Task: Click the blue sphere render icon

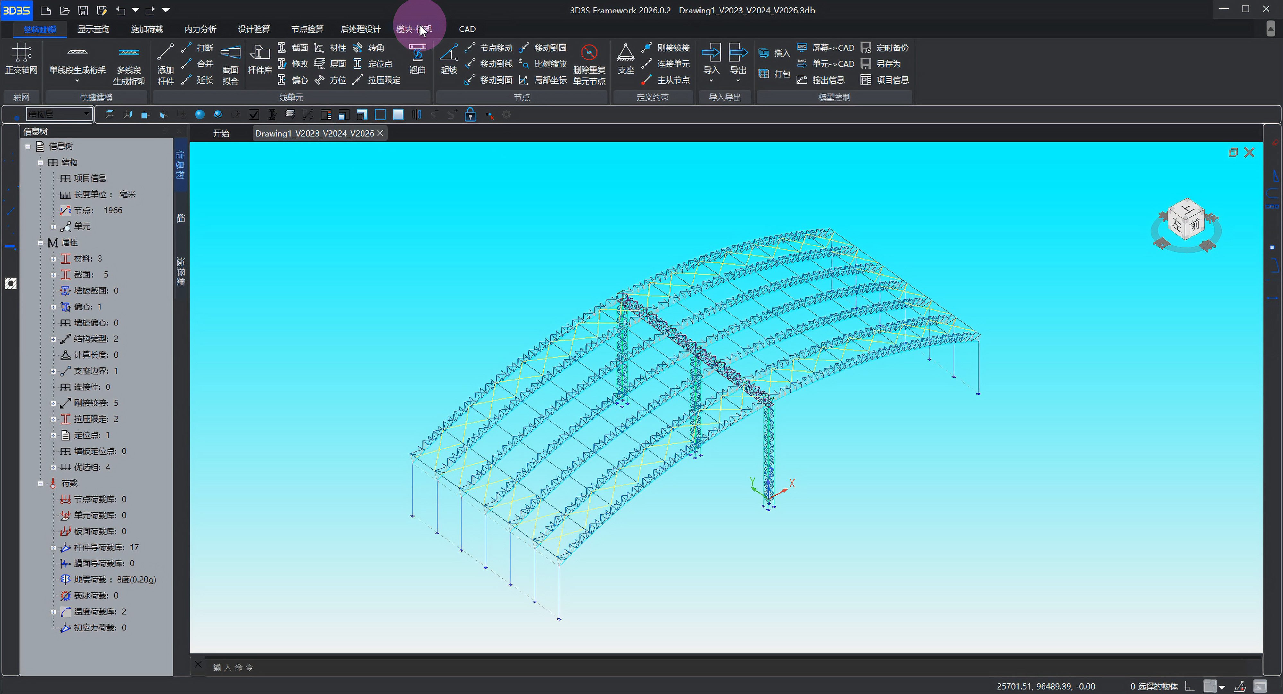Action: [x=200, y=115]
